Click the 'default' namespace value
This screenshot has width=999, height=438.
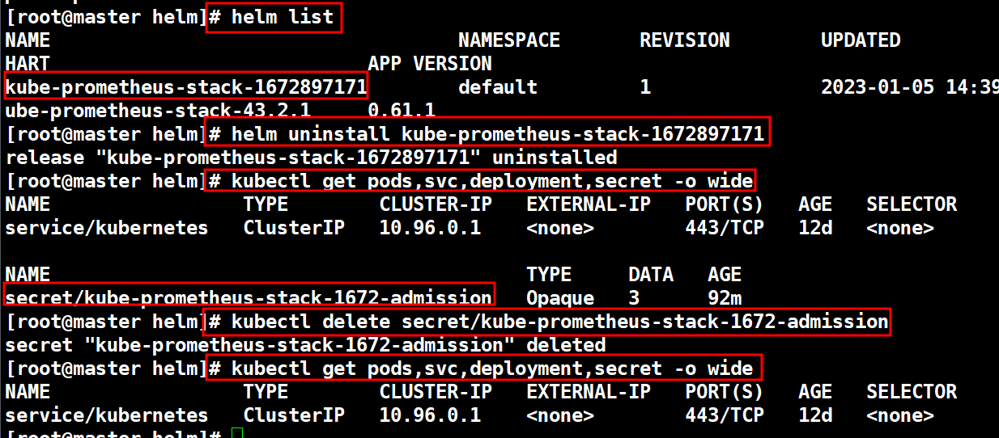(x=497, y=86)
